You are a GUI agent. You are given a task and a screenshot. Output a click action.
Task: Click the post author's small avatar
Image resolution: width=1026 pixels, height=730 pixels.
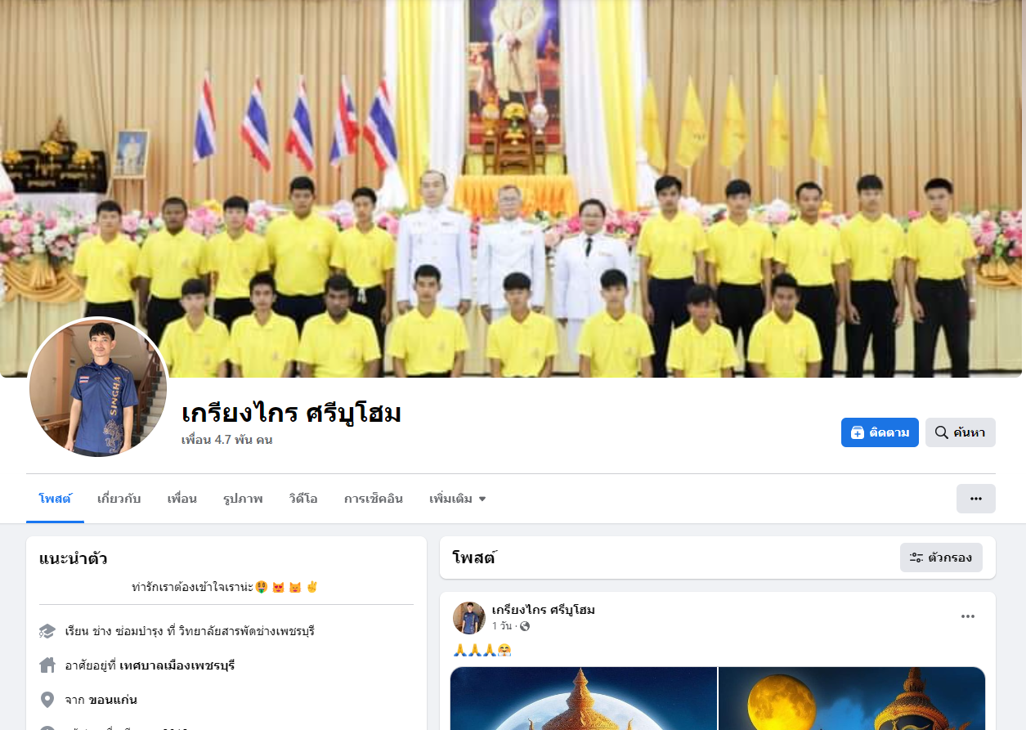pos(469,618)
